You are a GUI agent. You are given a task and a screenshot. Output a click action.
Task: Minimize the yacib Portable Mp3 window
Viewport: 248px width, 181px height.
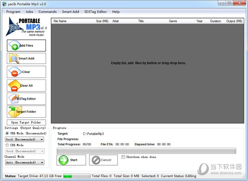222,3
